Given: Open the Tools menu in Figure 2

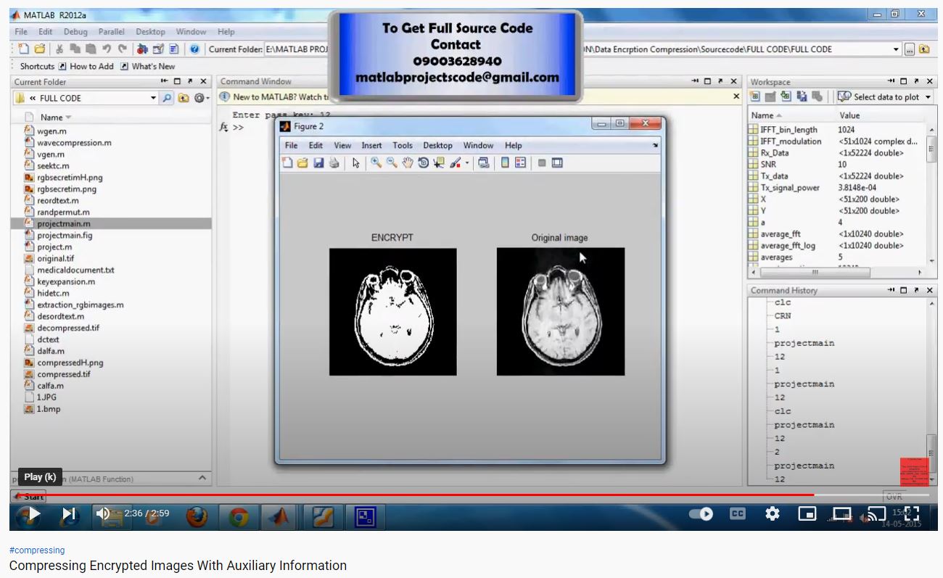Looking at the screenshot, I should click(x=402, y=145).
